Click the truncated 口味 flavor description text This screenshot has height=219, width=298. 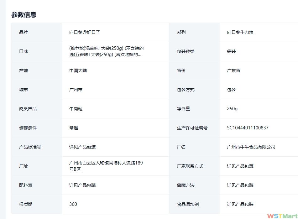tap(107, 51)
